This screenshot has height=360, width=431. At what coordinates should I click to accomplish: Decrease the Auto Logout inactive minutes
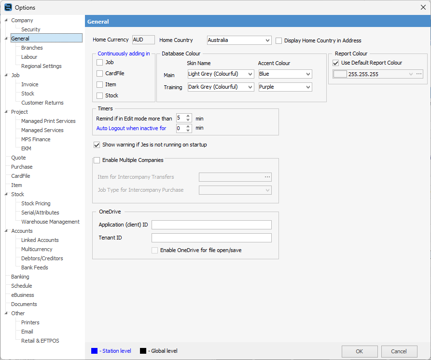[x=188, y=131]
